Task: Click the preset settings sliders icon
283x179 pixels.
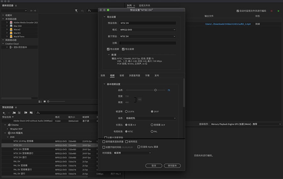Action: tap(19, 113)
